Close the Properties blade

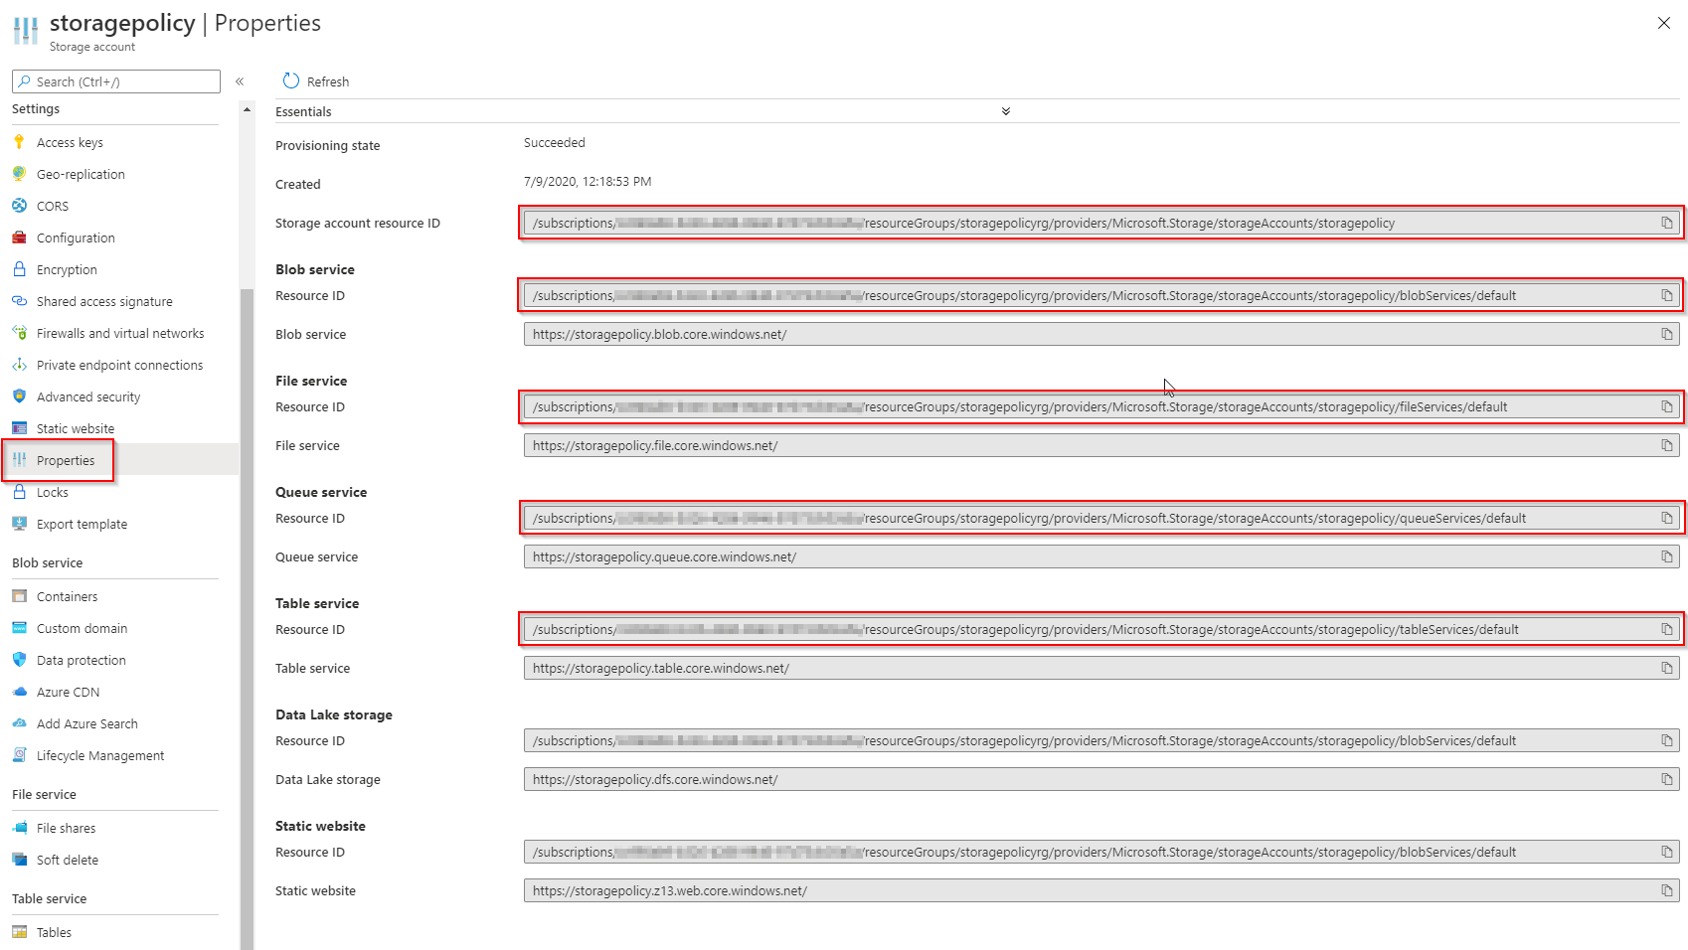(1664, 23)
